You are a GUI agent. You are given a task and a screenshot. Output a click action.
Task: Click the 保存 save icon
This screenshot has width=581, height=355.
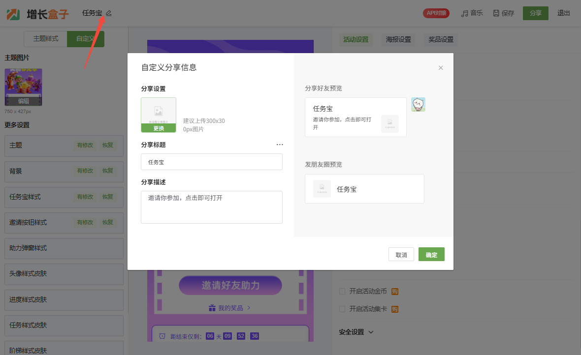[496, 14]
